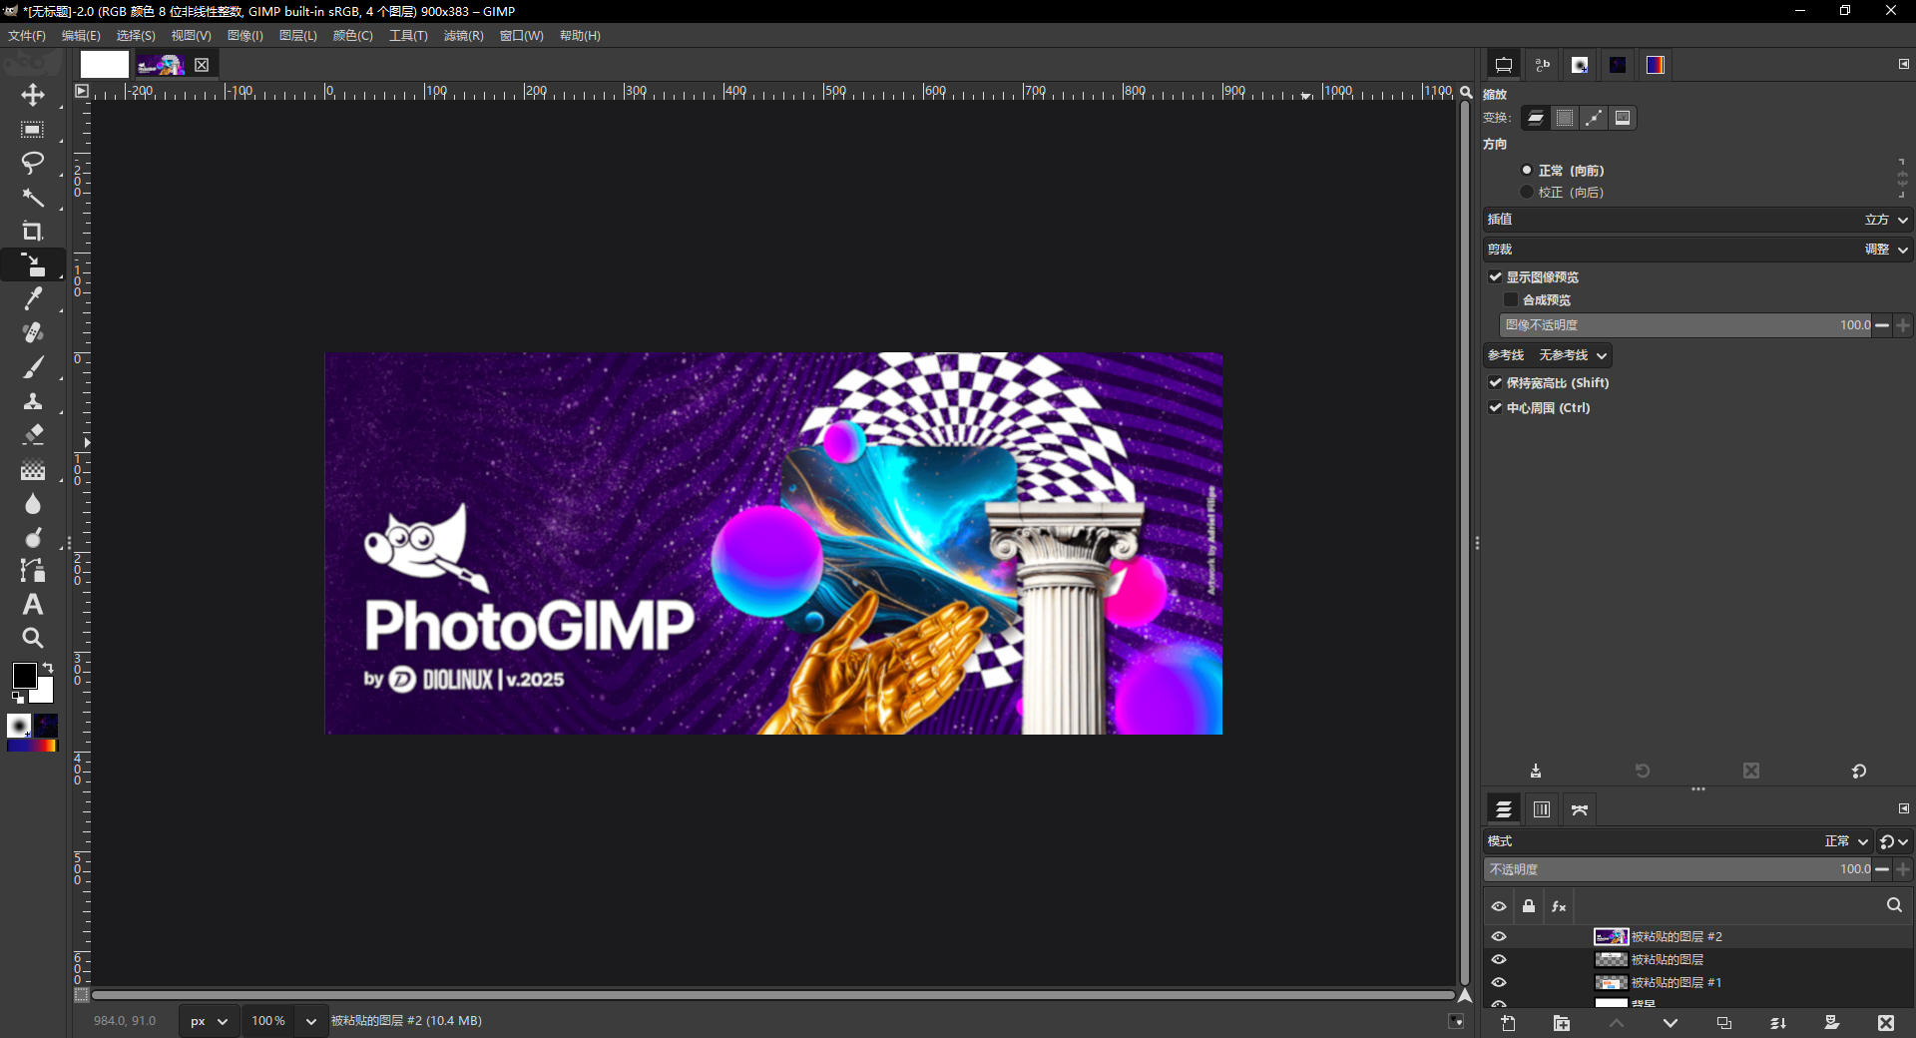
Task: Select 校正 (向后) direction radio button
Action: (1527, 192)
